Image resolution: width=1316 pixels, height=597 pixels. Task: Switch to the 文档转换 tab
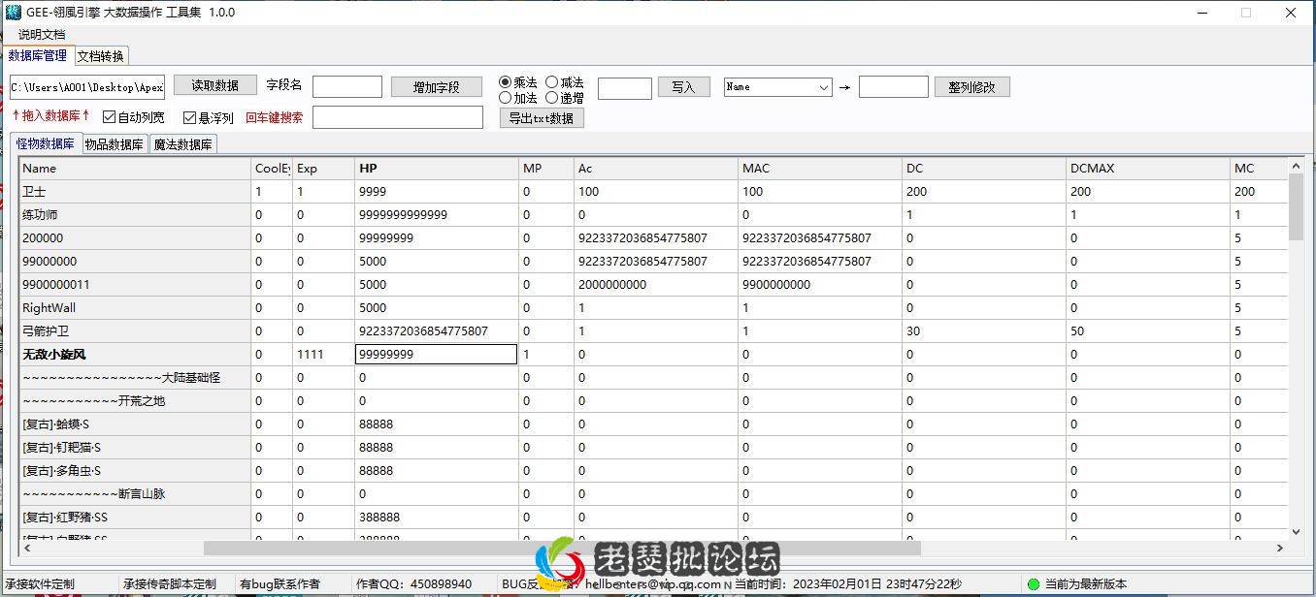click(101, 56)
